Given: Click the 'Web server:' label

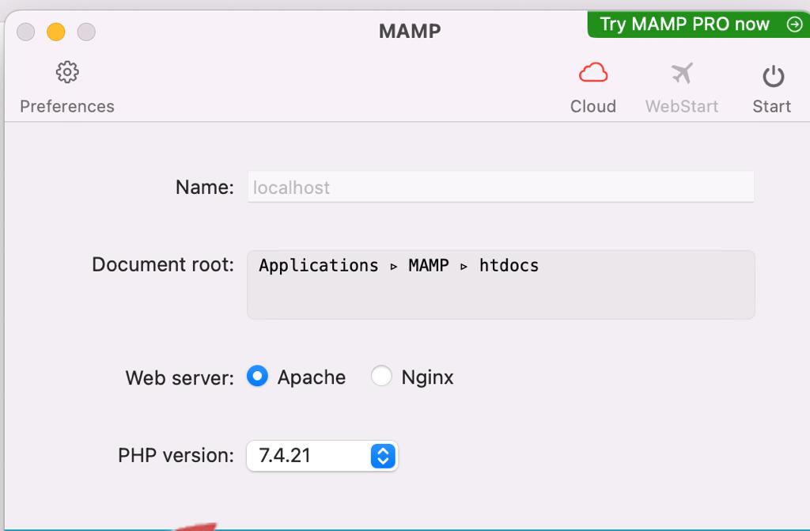Looking at the screenshot, I should coord(180,378).
